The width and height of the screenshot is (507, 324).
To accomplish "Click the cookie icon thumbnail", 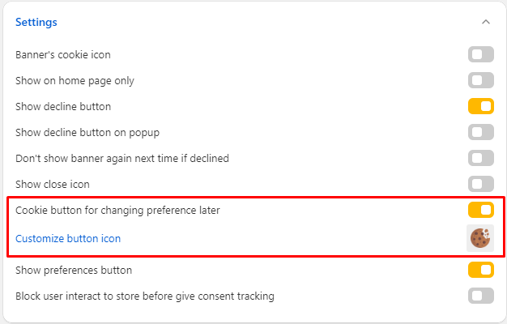I will (x=480, y=238).
